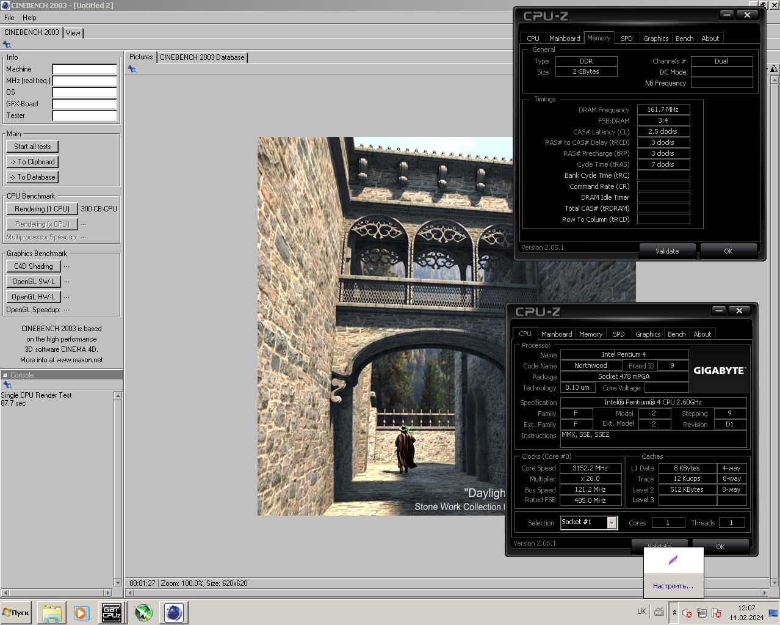
Task: Select the Pictures tab
Action: pyautogui.click(x=141, y=57)
